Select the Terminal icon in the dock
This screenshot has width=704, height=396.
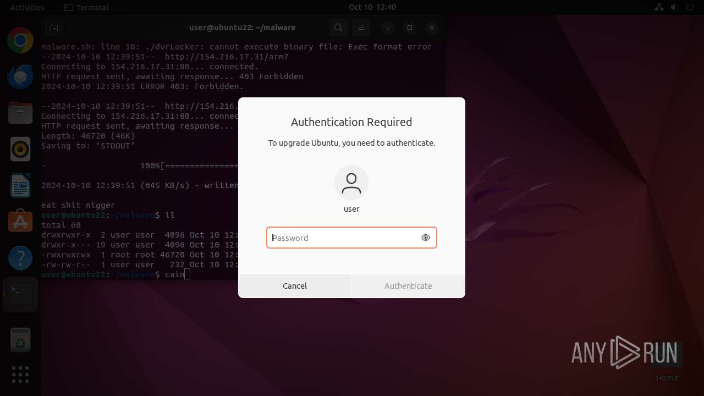point(20,294)
